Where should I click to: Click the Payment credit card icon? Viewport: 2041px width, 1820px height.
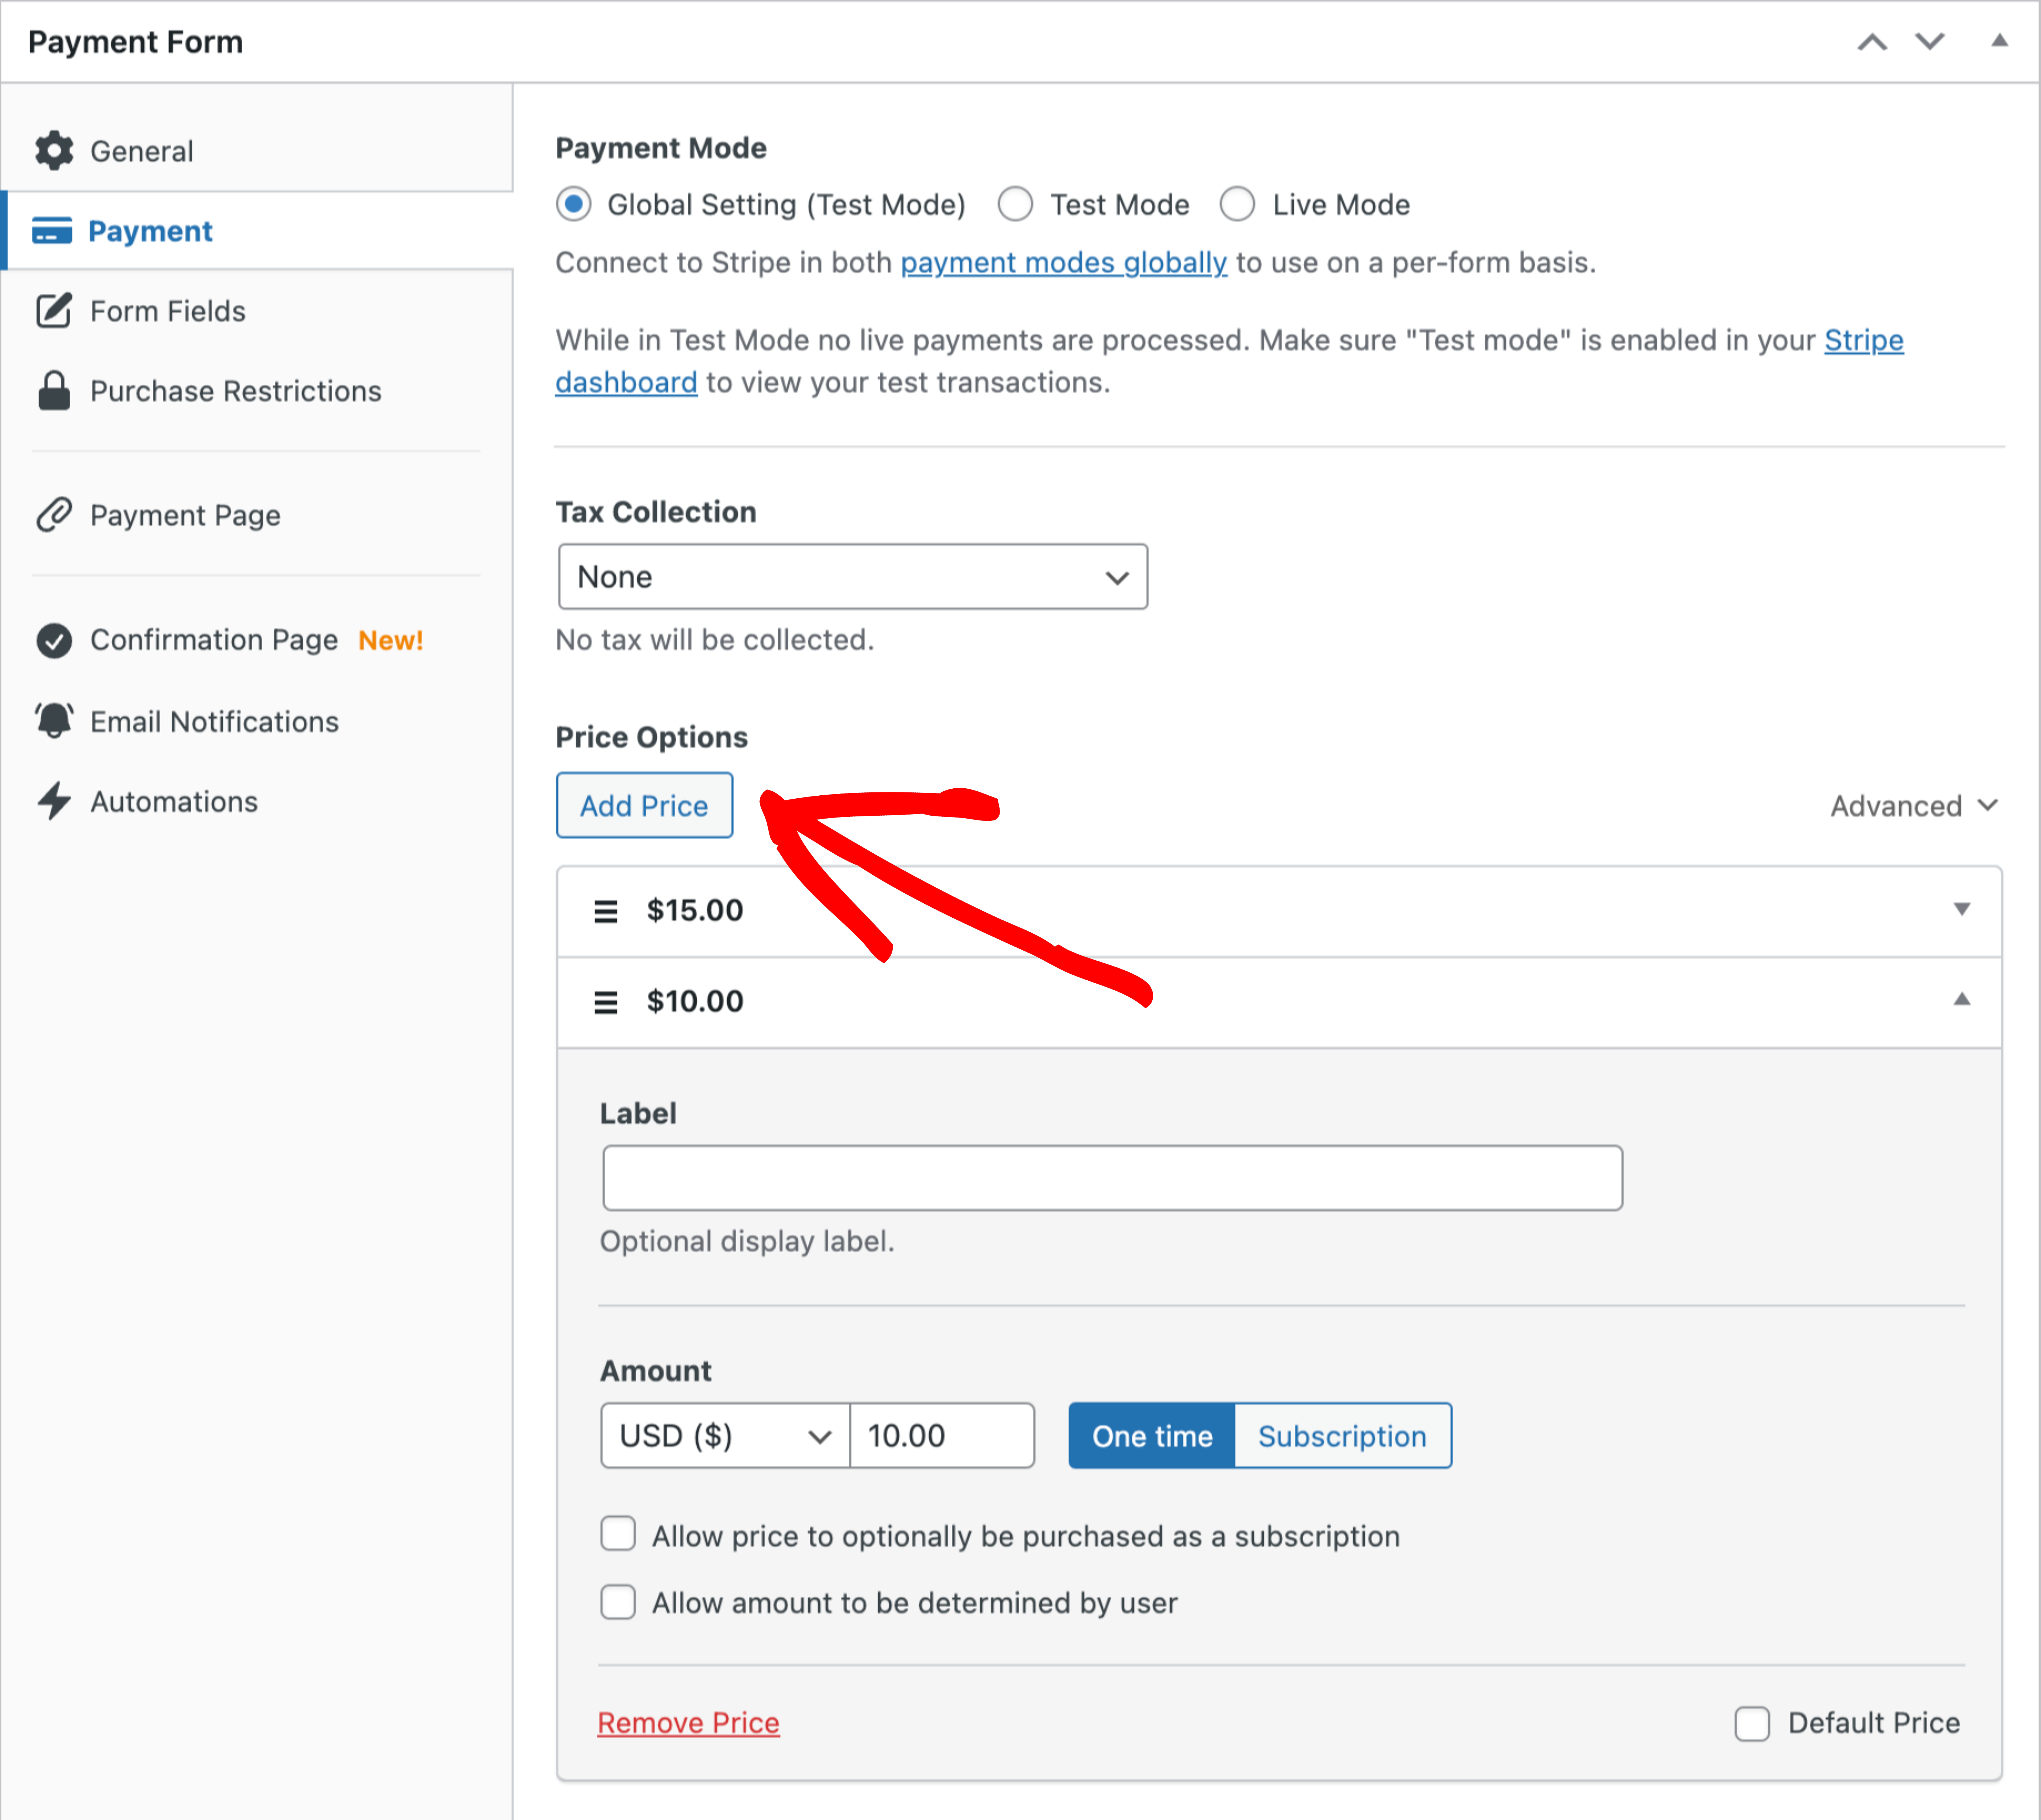(x=52, y=231)
